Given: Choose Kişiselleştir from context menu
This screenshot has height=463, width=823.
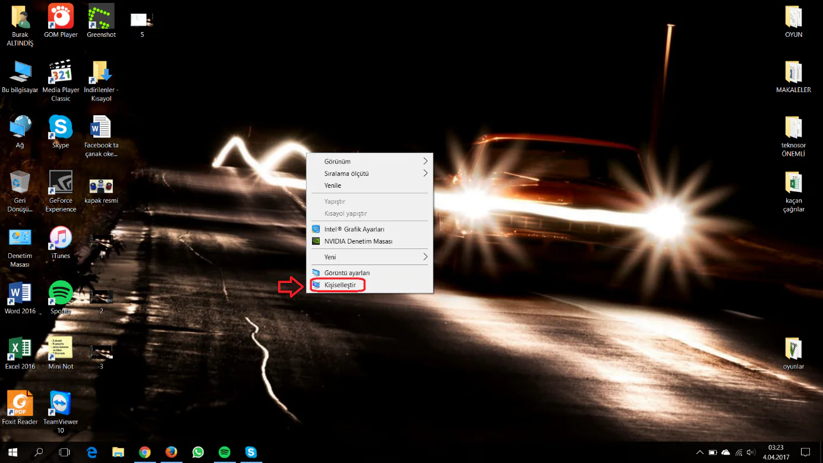Looking at the screenshot, I should [x=340, y=285].
